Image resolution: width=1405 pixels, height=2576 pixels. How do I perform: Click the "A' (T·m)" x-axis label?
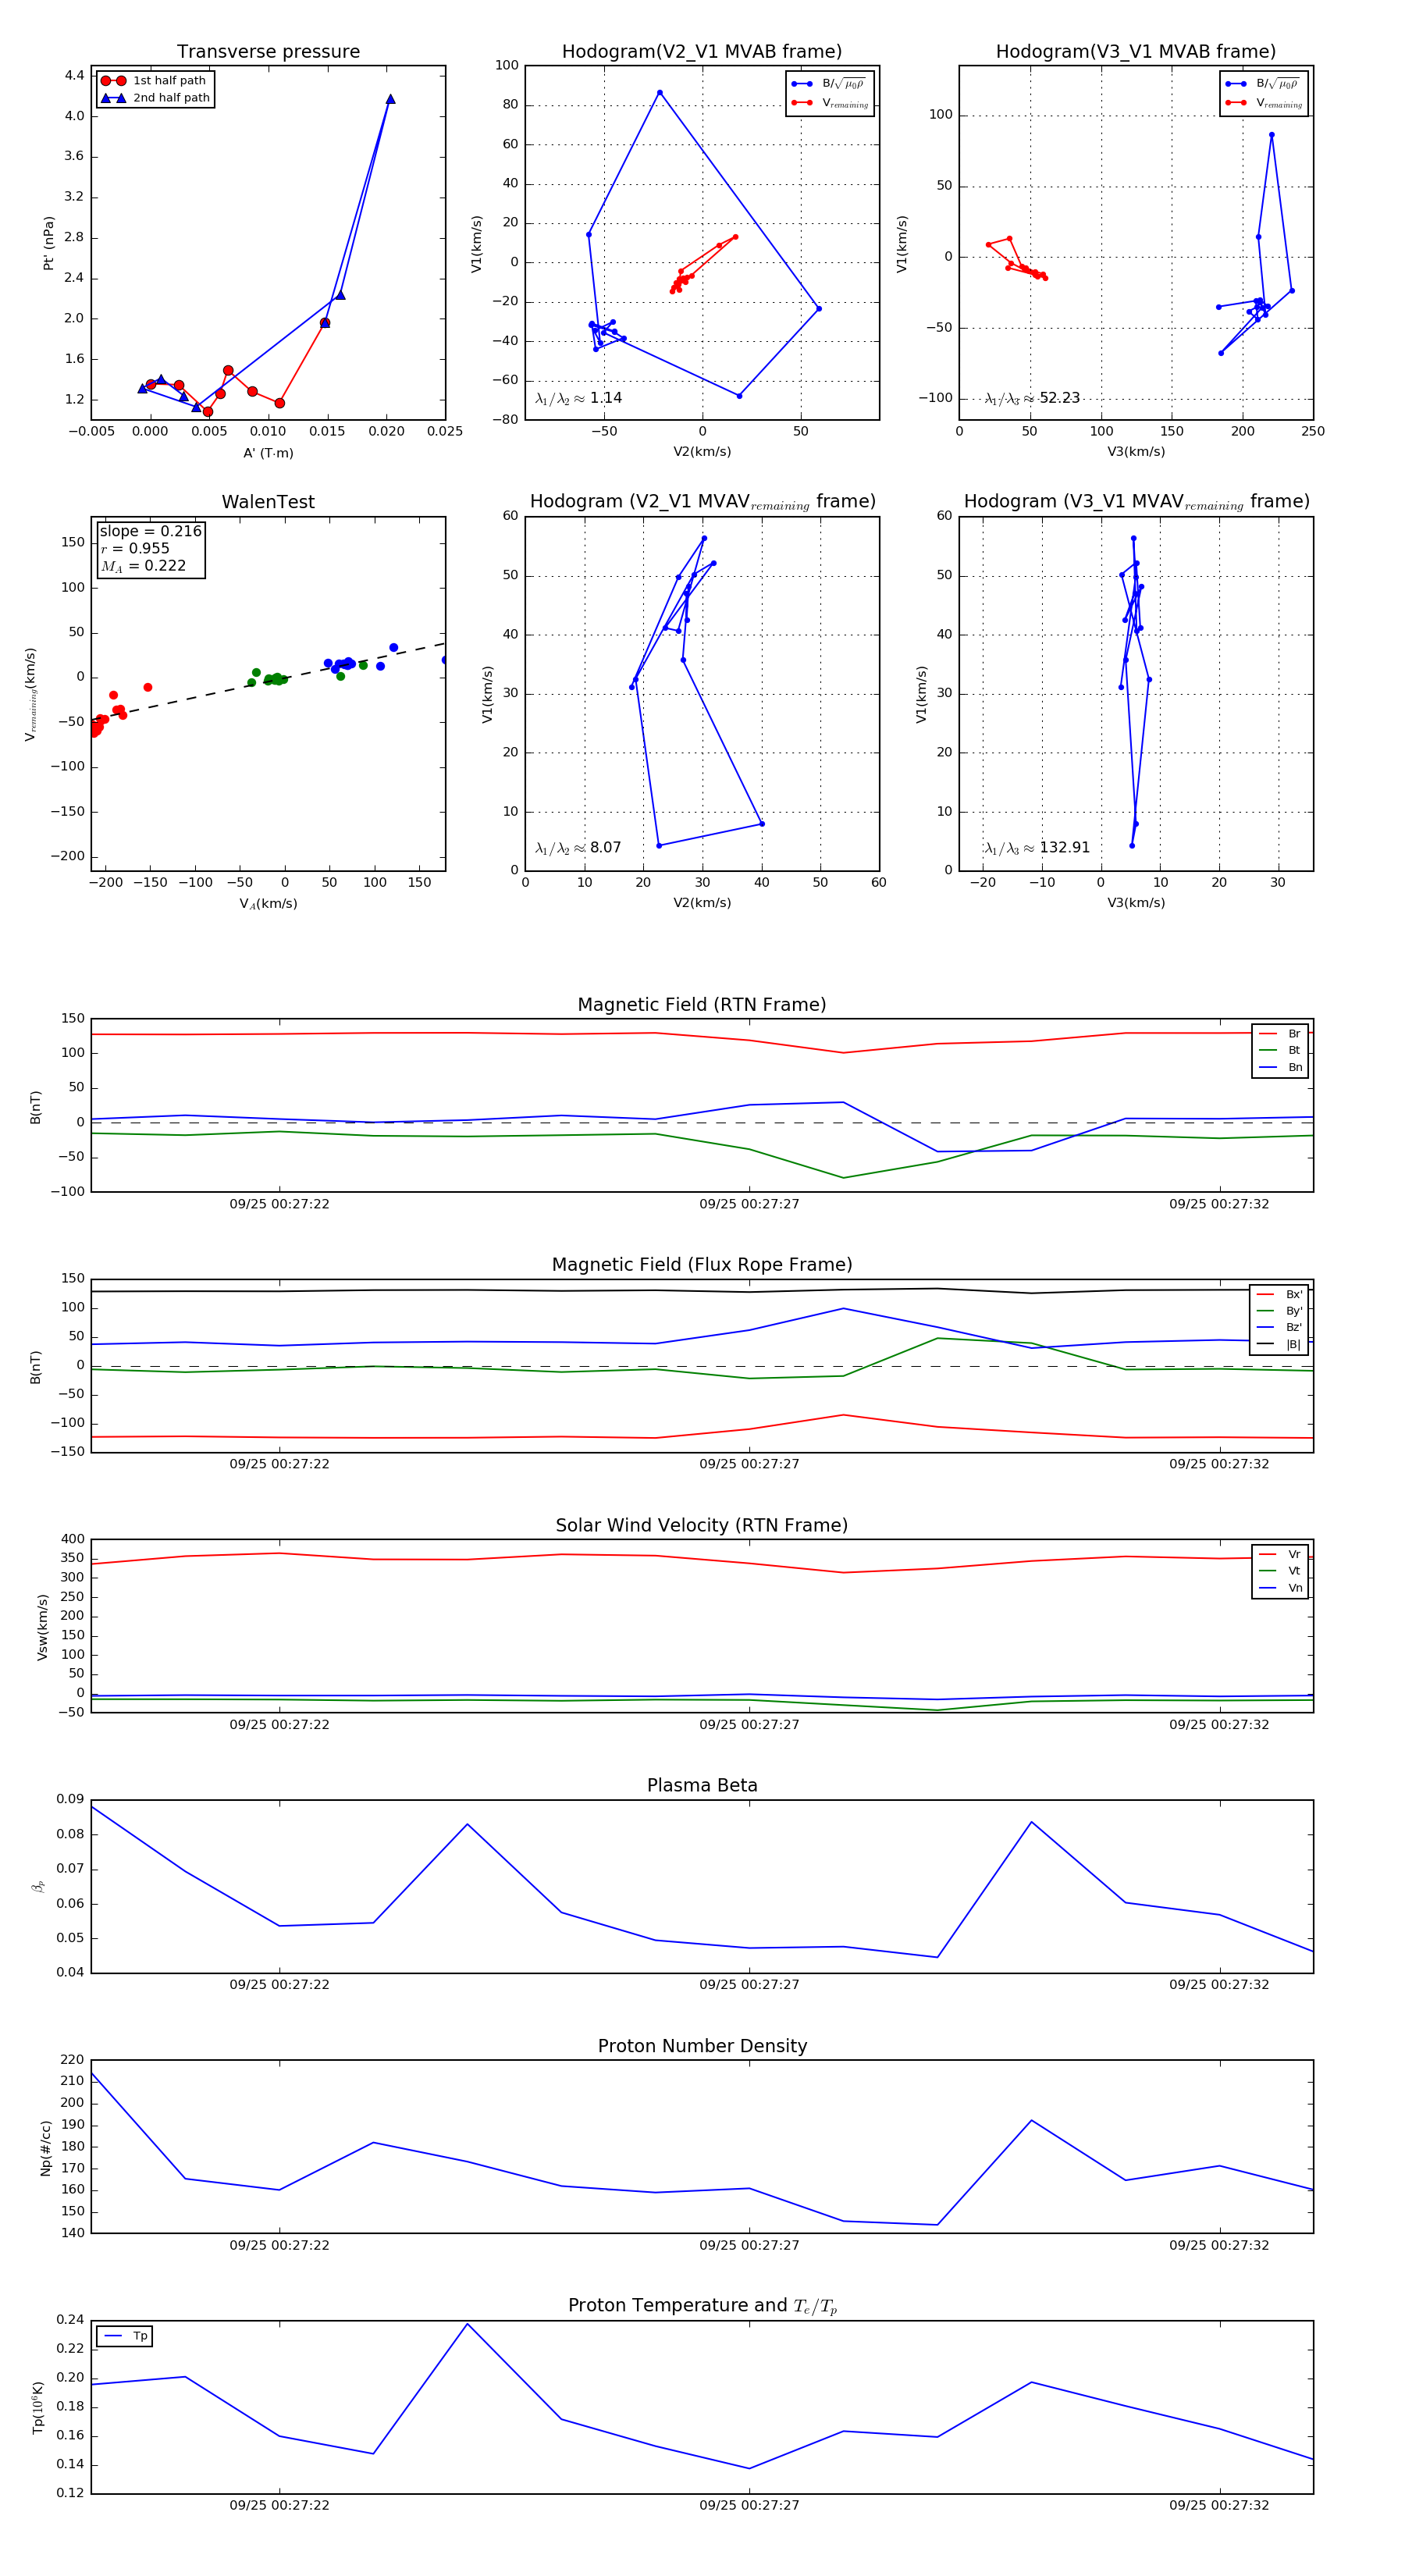tap(268, 453)
